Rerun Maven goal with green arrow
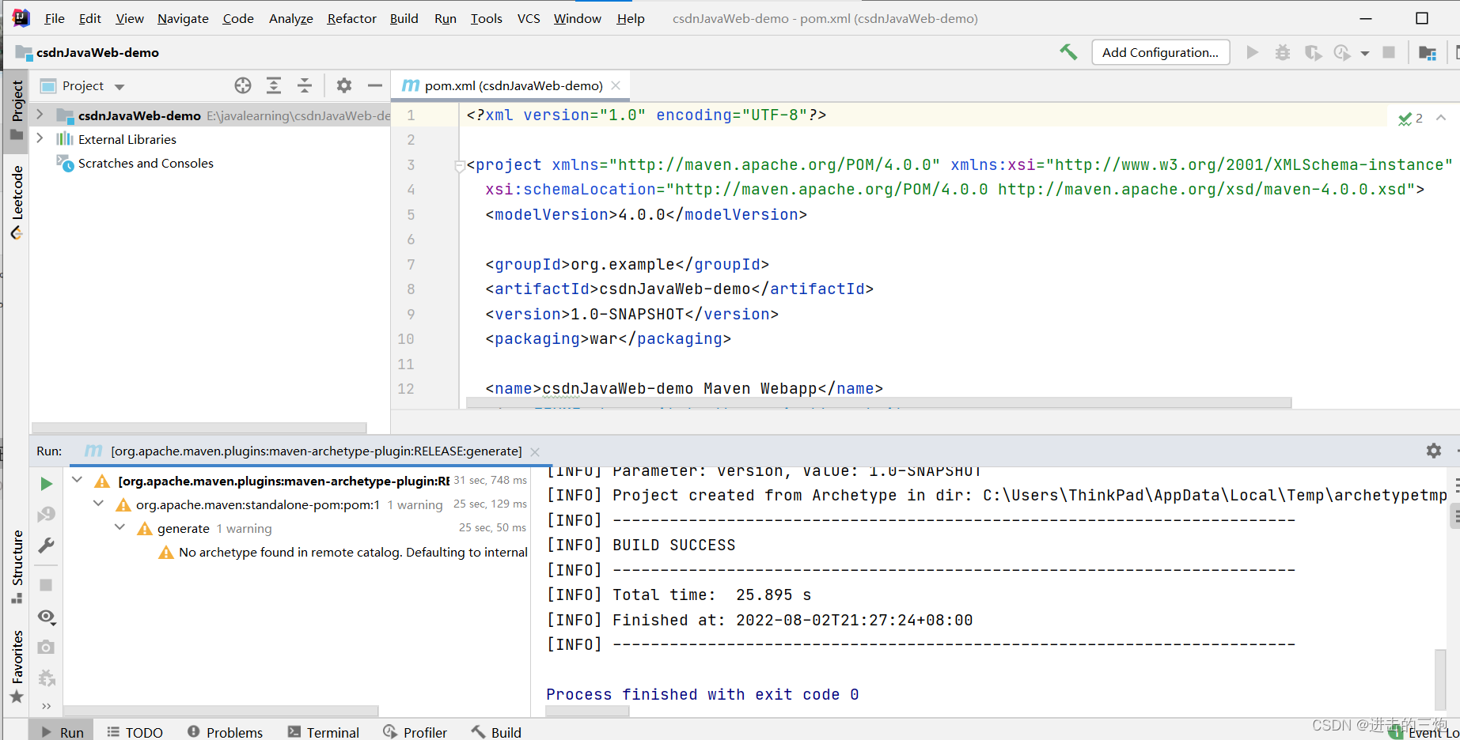Screen dimensions: 1460x740 pos(46,484)
